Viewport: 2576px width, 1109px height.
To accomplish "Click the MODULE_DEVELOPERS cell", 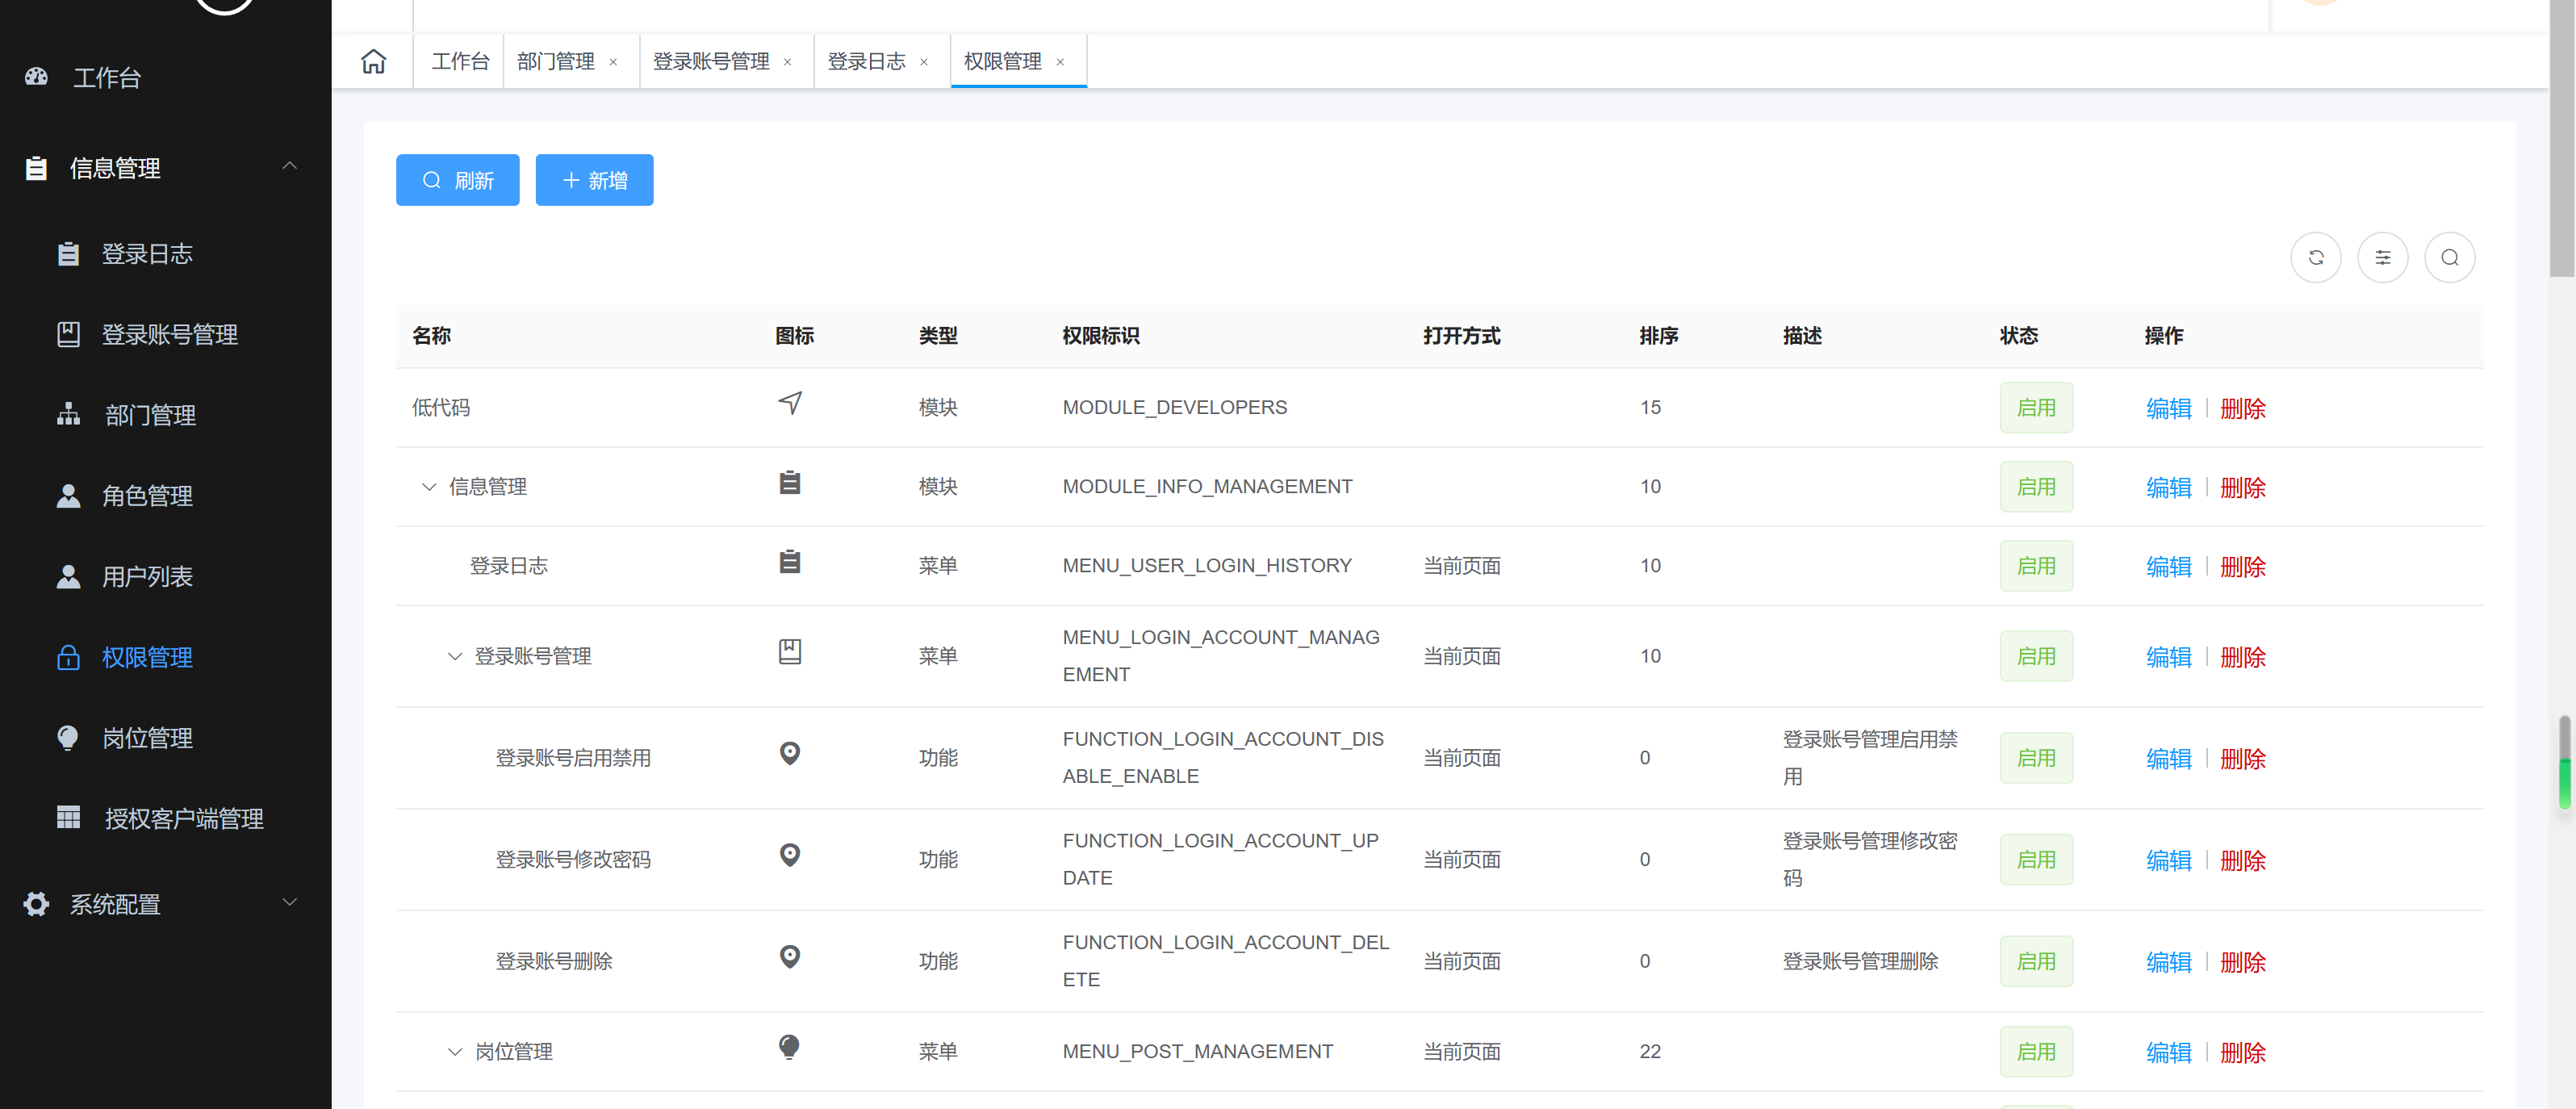I will tap(1174, 407).
